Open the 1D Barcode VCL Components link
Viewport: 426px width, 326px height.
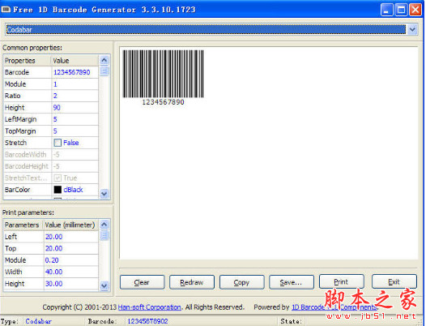(334, 307)
